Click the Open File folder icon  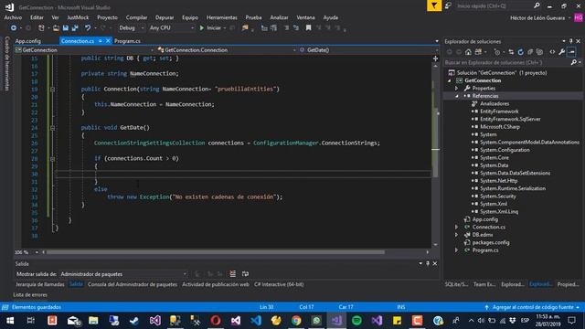[56, 28]
